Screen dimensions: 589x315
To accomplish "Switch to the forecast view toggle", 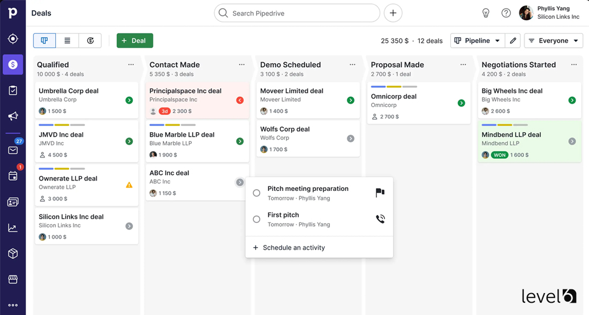I will point(90,40).
